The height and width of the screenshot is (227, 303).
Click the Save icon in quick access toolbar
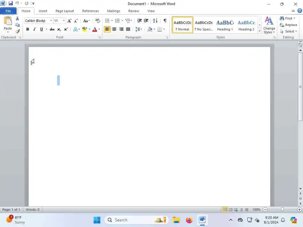coord(10,3)
